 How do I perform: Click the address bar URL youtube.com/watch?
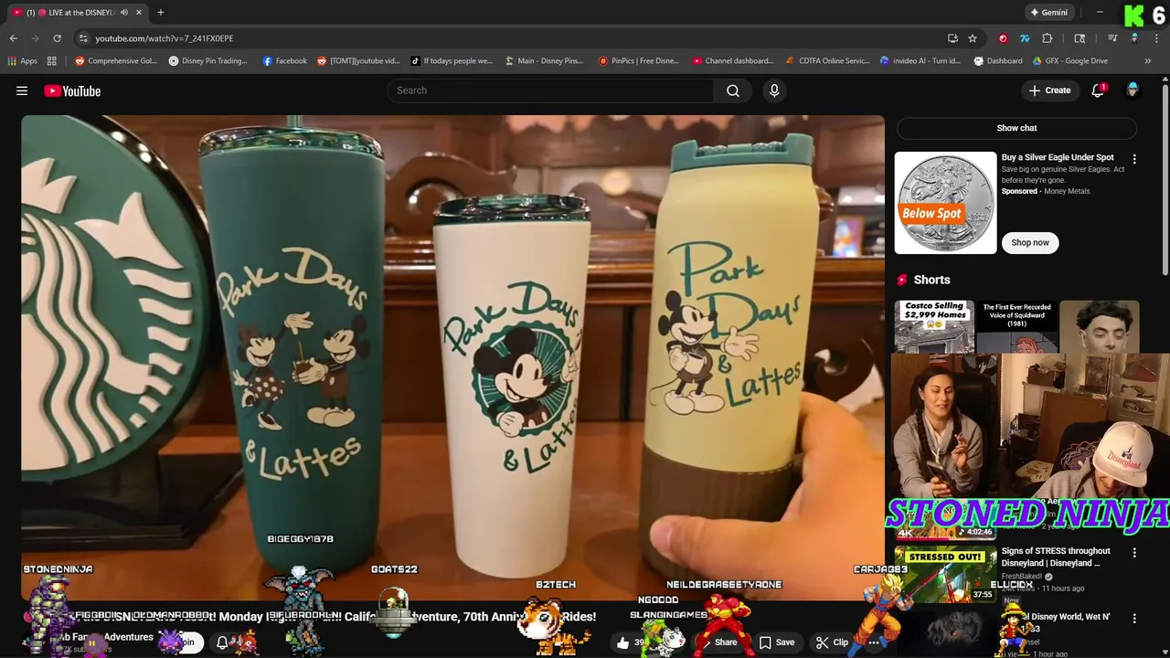coord(165,38)
